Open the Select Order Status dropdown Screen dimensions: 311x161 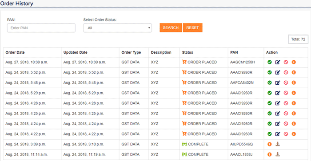pos(118,28)
